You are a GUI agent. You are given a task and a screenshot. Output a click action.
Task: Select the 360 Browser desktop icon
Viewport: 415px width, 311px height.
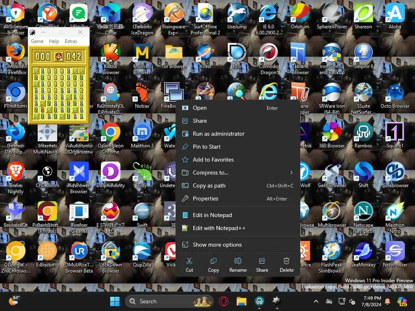(332, 132)
